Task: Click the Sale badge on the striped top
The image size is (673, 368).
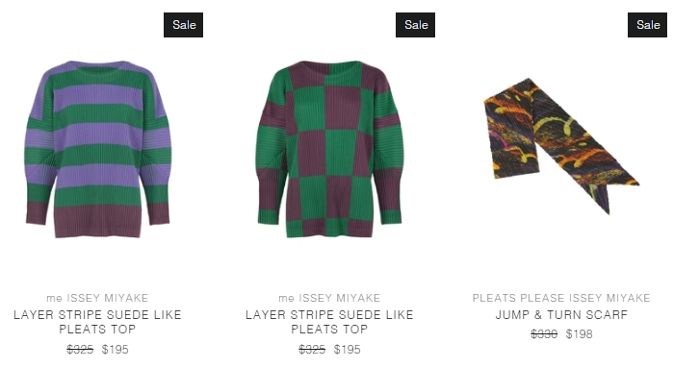Action: (183, 25)
